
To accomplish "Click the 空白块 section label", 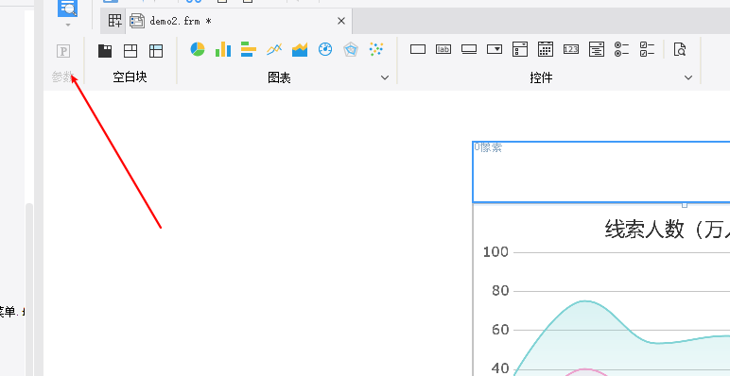I will 130,77.
